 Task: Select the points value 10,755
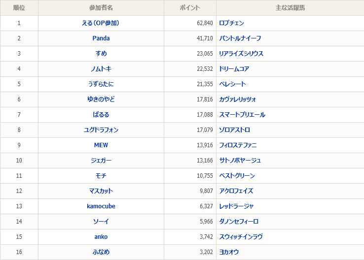205,176
